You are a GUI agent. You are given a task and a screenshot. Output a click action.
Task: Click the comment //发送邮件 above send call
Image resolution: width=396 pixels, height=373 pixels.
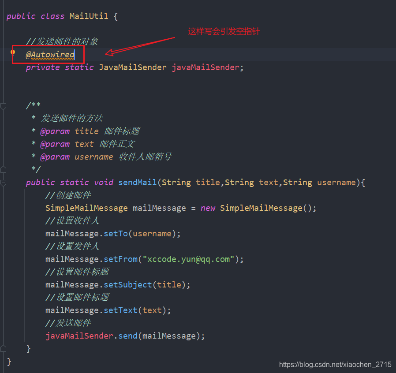(68, 323)
